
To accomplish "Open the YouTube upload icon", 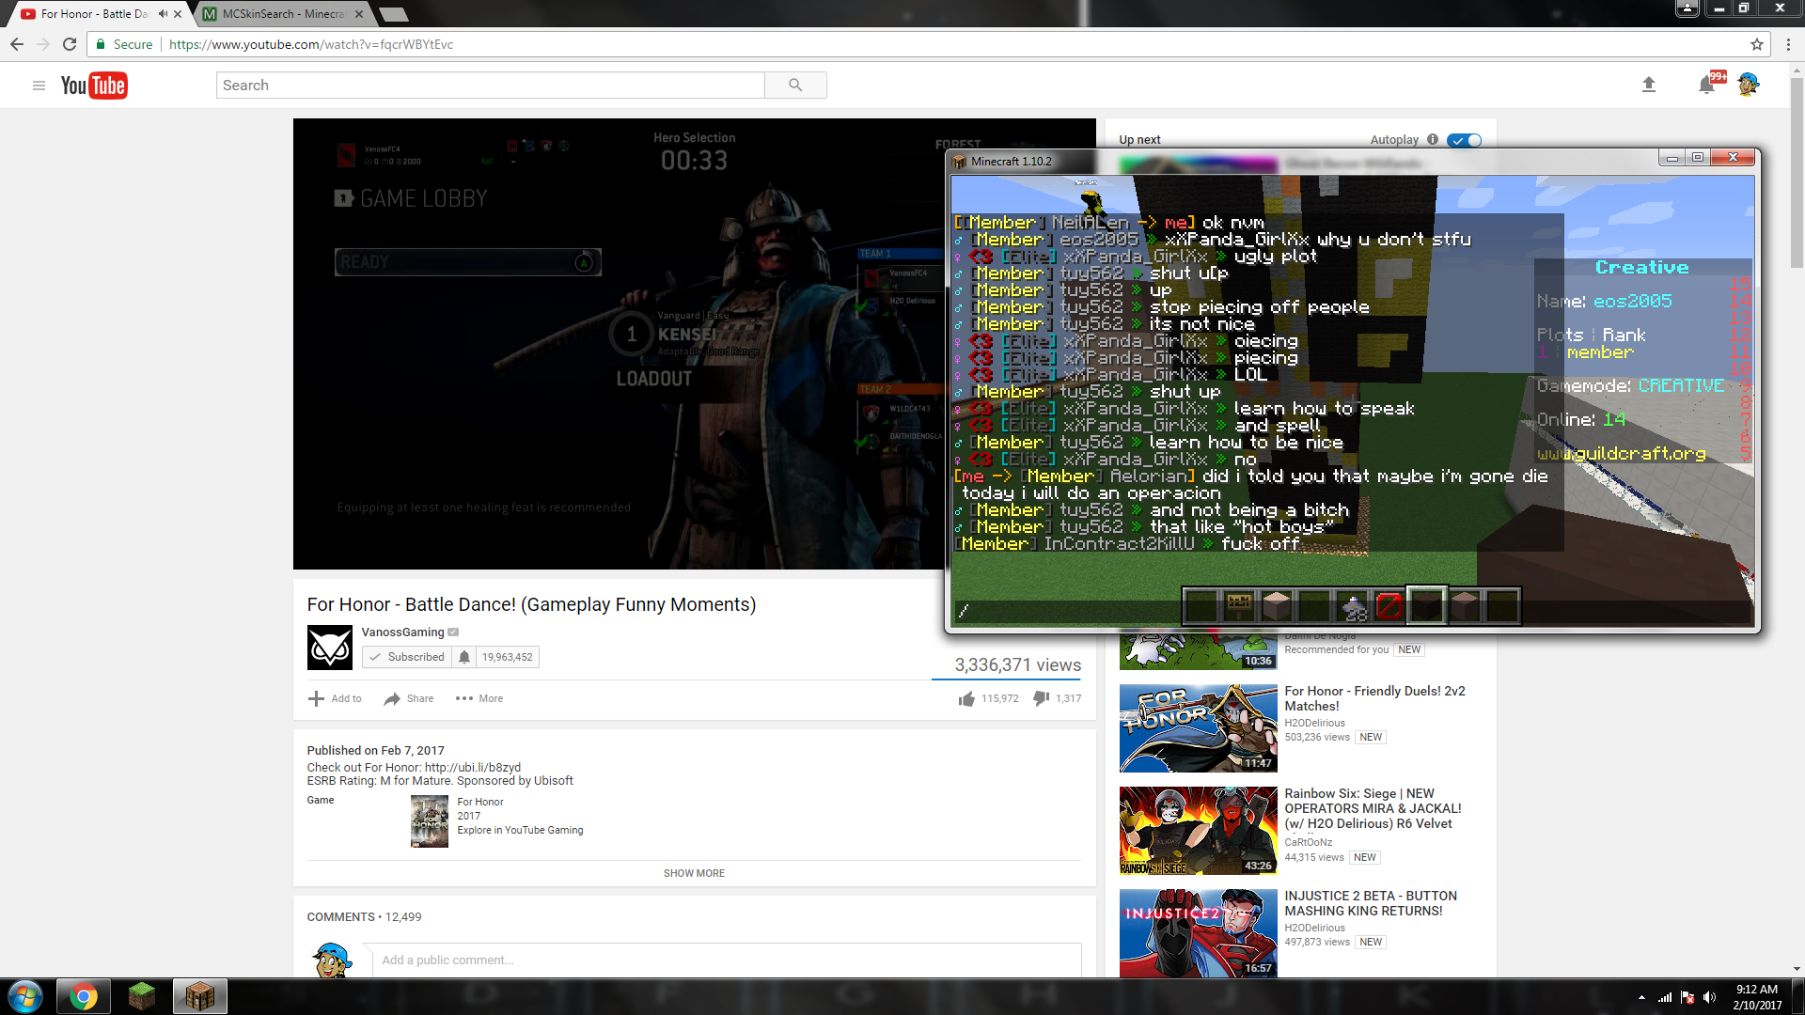I will tap(1648, 85).
